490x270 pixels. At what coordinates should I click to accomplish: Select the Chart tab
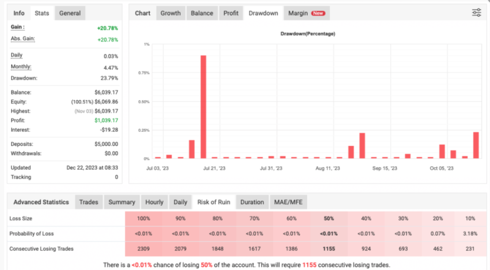point(143,13)
